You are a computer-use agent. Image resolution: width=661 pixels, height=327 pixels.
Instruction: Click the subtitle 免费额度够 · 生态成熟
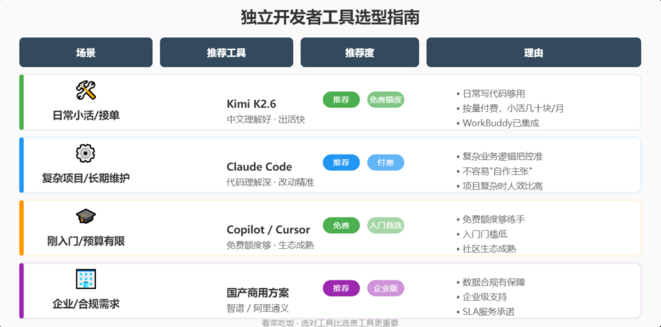coord(271,245)
